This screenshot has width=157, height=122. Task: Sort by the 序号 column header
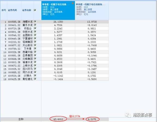click(4, 10)
